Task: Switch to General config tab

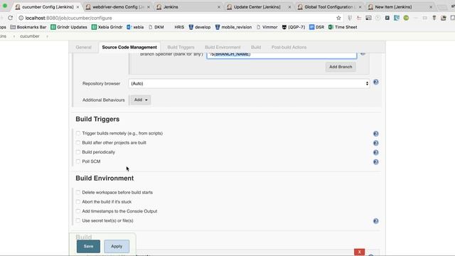Action: [x=84, y=48]
